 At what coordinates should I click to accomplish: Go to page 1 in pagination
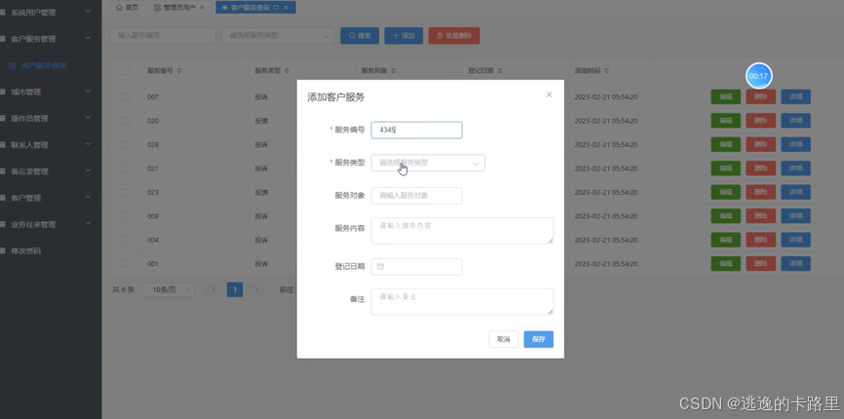click(235, 290)
